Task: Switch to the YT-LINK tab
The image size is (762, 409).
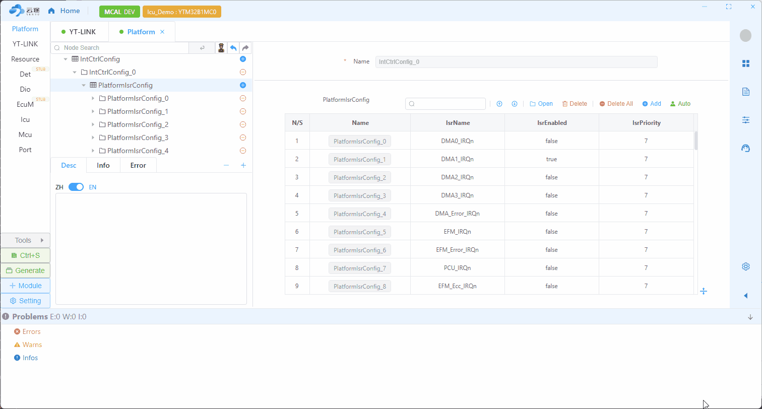Action: pos(79,32)
